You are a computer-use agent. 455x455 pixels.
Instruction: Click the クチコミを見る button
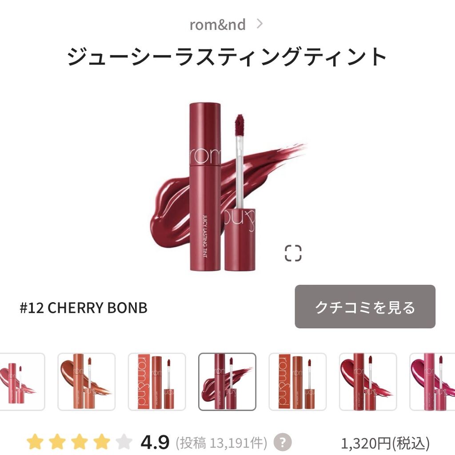tap(365, 307)
